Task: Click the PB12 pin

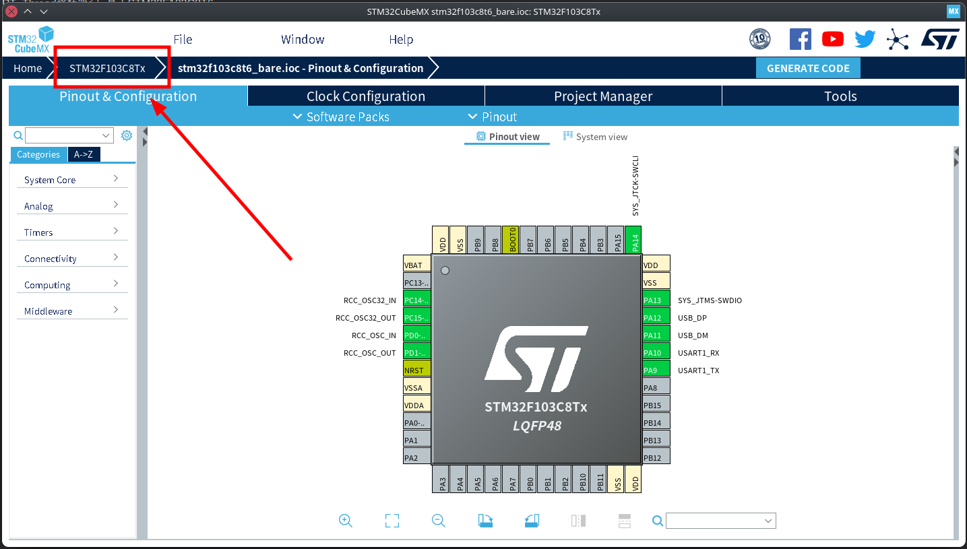Action: pos(657,457)
